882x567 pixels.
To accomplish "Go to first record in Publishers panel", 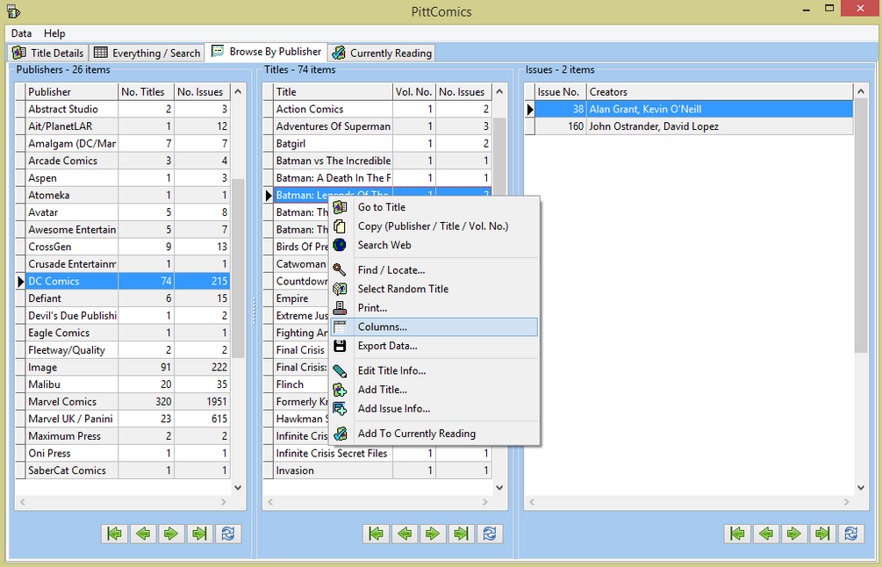I will click(x=115, y=534).
